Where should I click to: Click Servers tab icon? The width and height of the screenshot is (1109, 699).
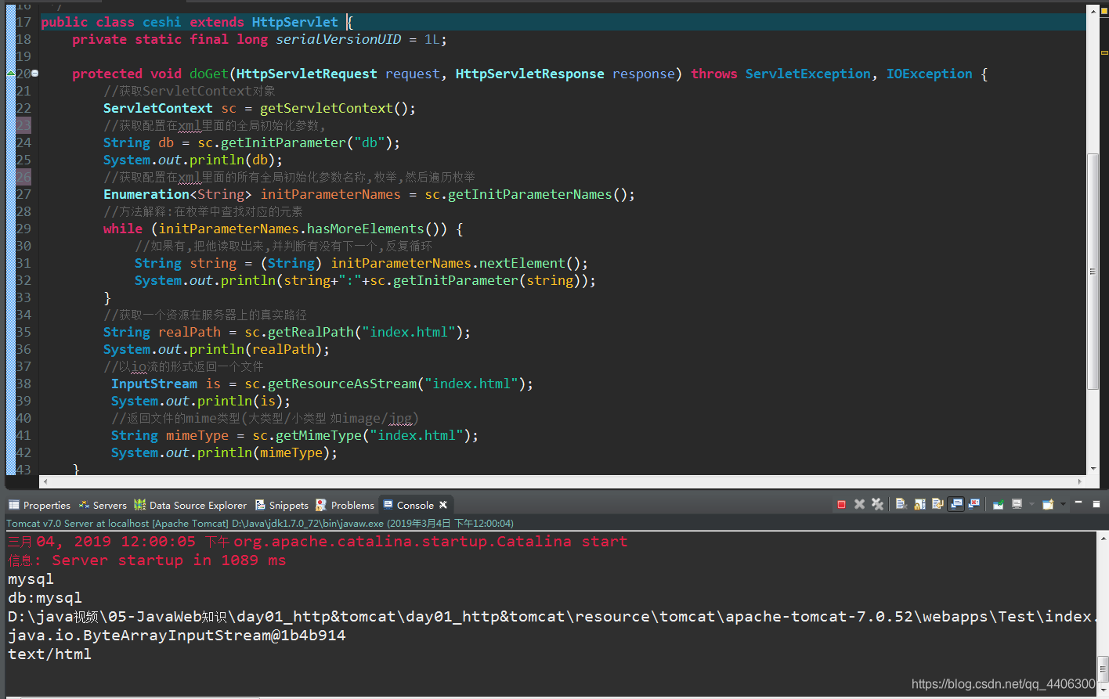click(x=84, y=505)
